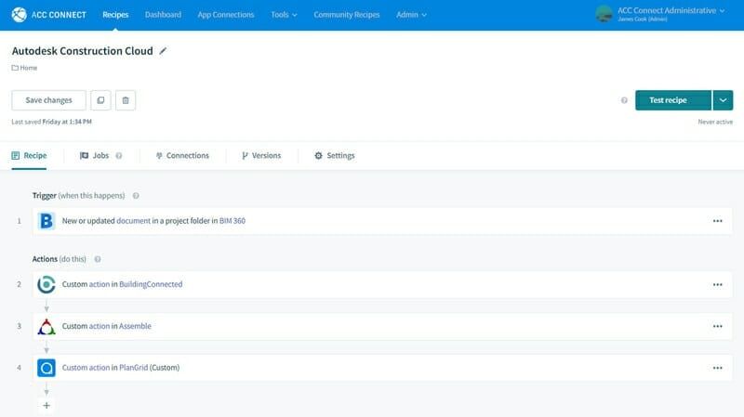This screenshot has height=417, width=744.
Task: Click the Assemble link in step 3
Action: click(135, 326)
